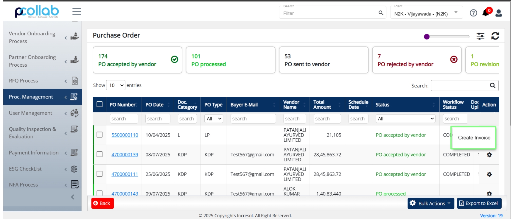The width and height of the screenshot is (511, 221).
Task: Toggle the select-all checkbox in table header
Action: pyautogui.click(x=100, y=104)
